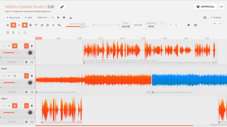Delete the Male 1 track
This screenshot has width=227, height=127.
32,106
